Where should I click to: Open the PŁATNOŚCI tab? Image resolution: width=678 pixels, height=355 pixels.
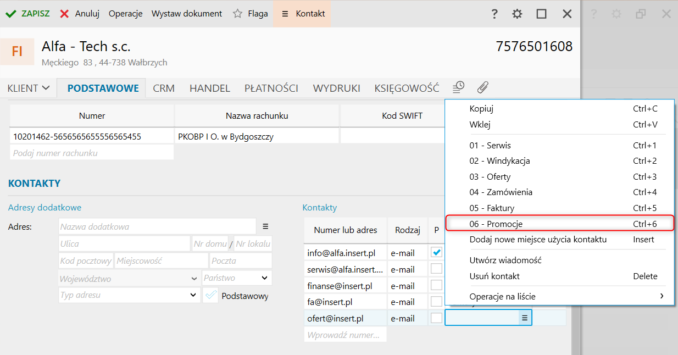click(271, 88)
